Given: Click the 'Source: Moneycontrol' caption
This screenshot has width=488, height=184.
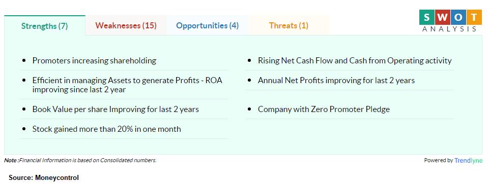Looking at the screenshot, I should pos(44,177).
